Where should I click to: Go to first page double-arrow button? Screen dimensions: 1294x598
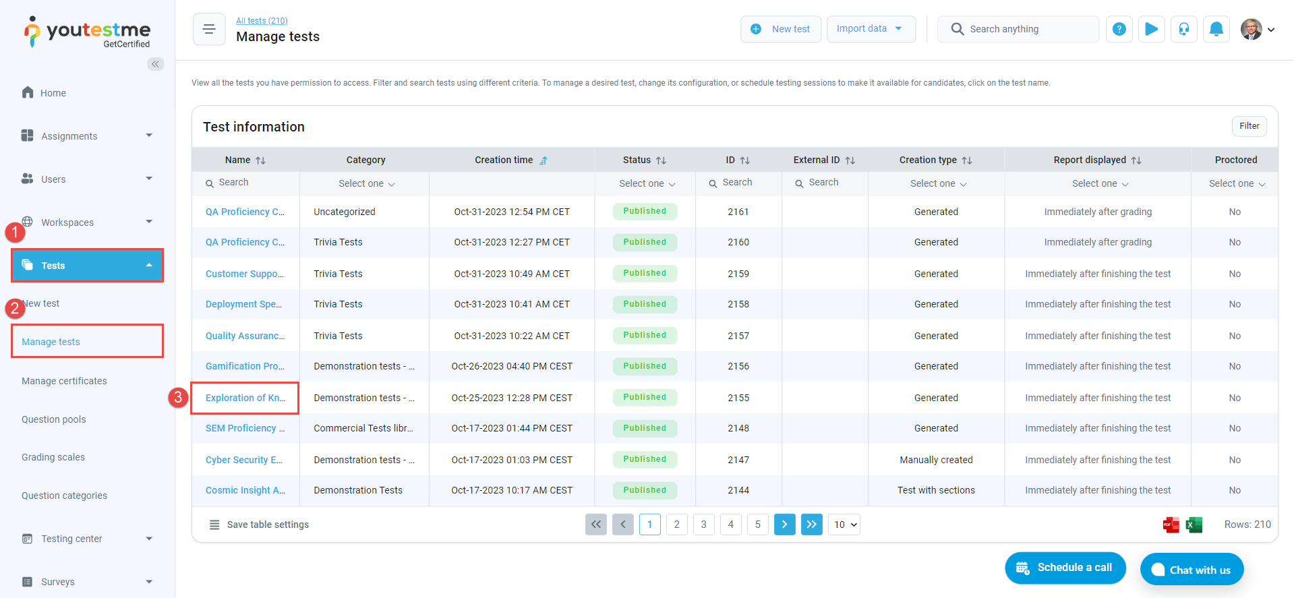[x=596, y=525]
